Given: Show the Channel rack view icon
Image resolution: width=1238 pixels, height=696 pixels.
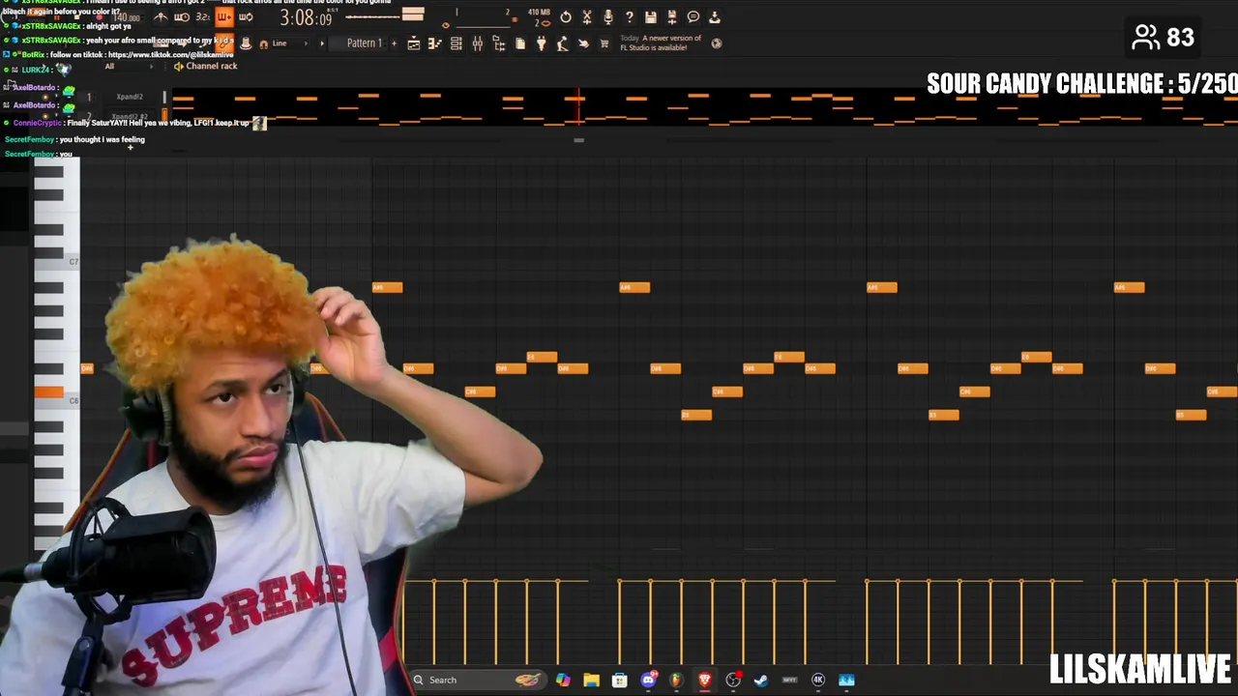Looking at the screenshot, I should tap(456, 43).
